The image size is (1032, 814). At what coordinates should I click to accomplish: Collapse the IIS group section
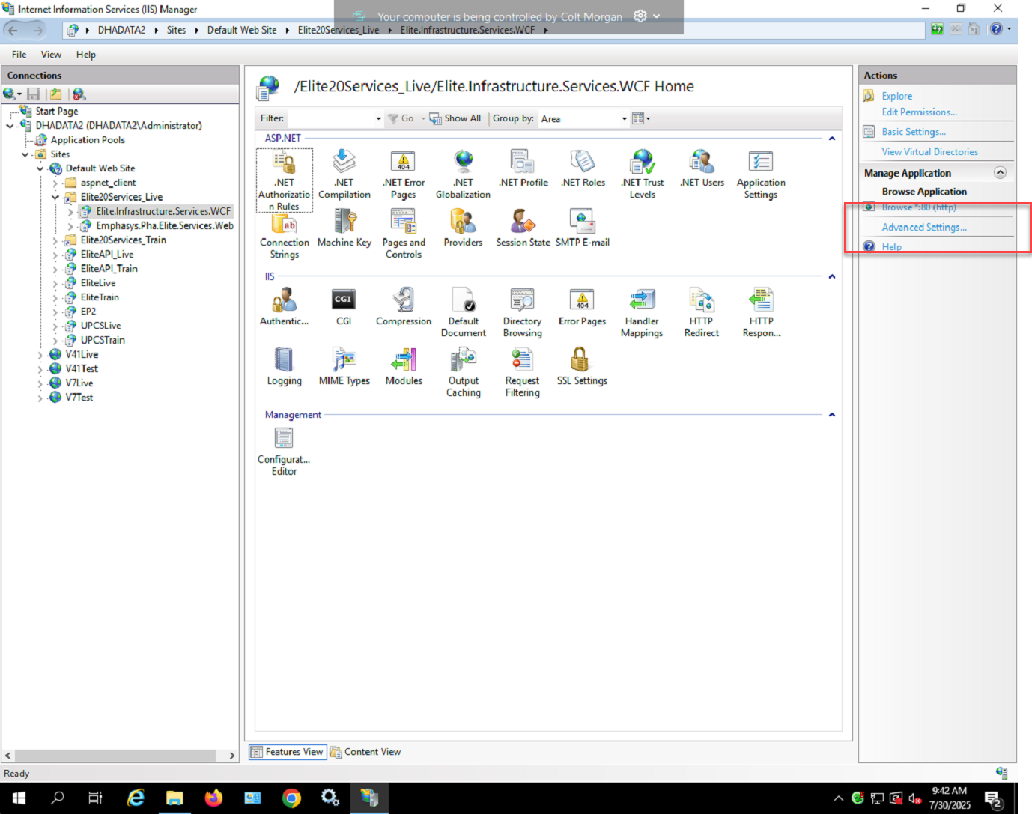tap(831, 276)
